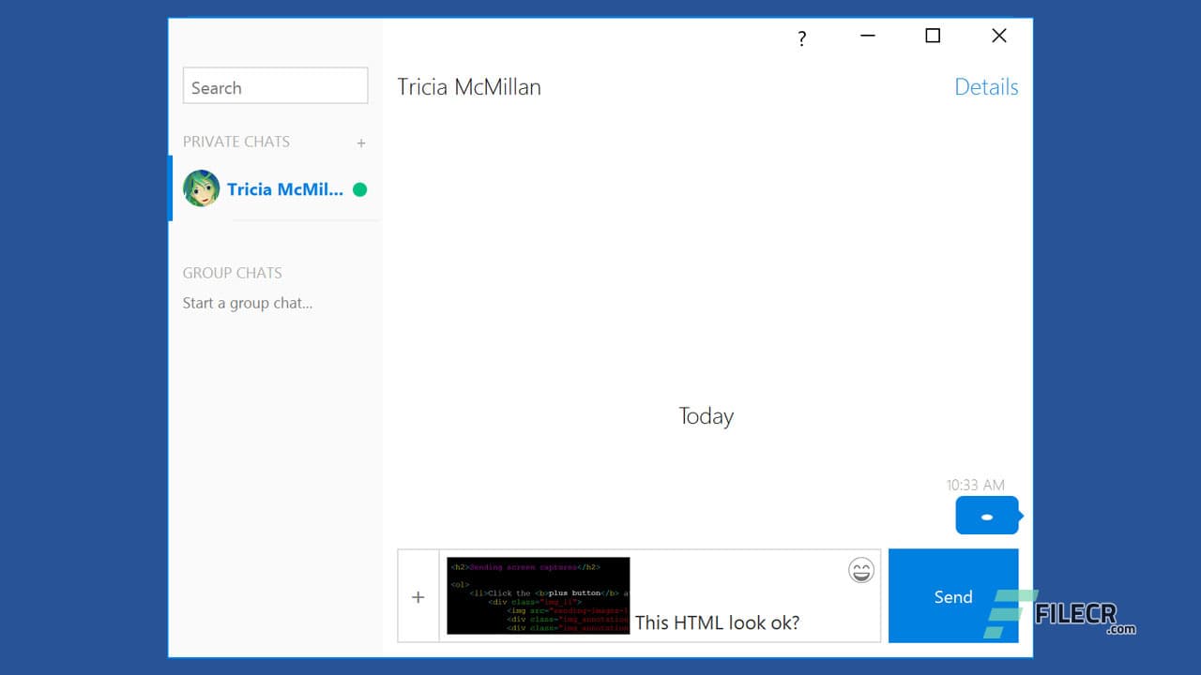This screenshot has height=675, width=1201.
Task: Click Tricia McMillan's avatar in the sidebar
Action: (201, 188)
